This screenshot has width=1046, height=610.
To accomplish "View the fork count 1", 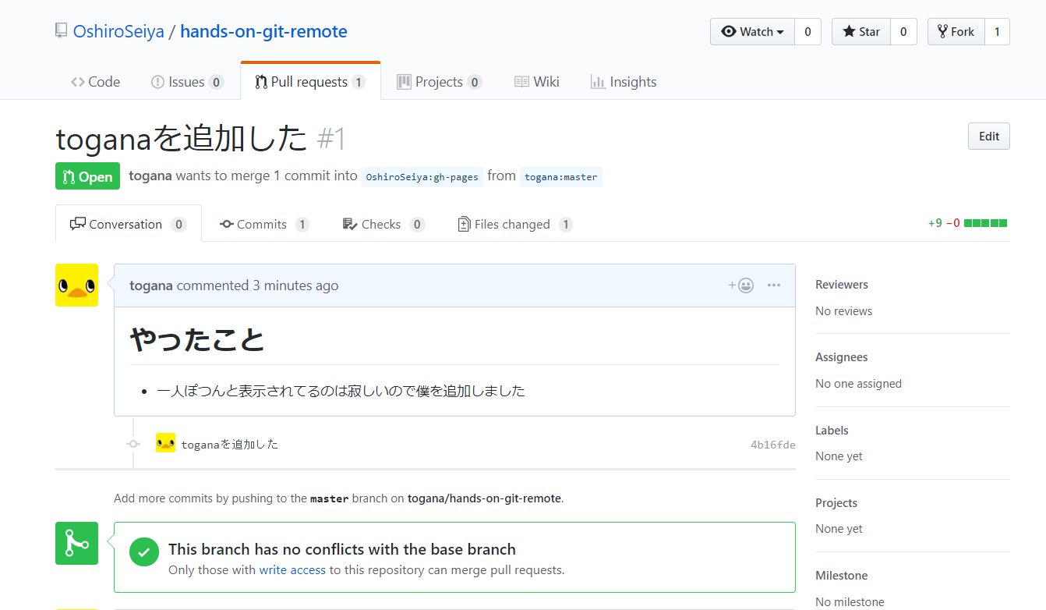I will pos(997,32).
